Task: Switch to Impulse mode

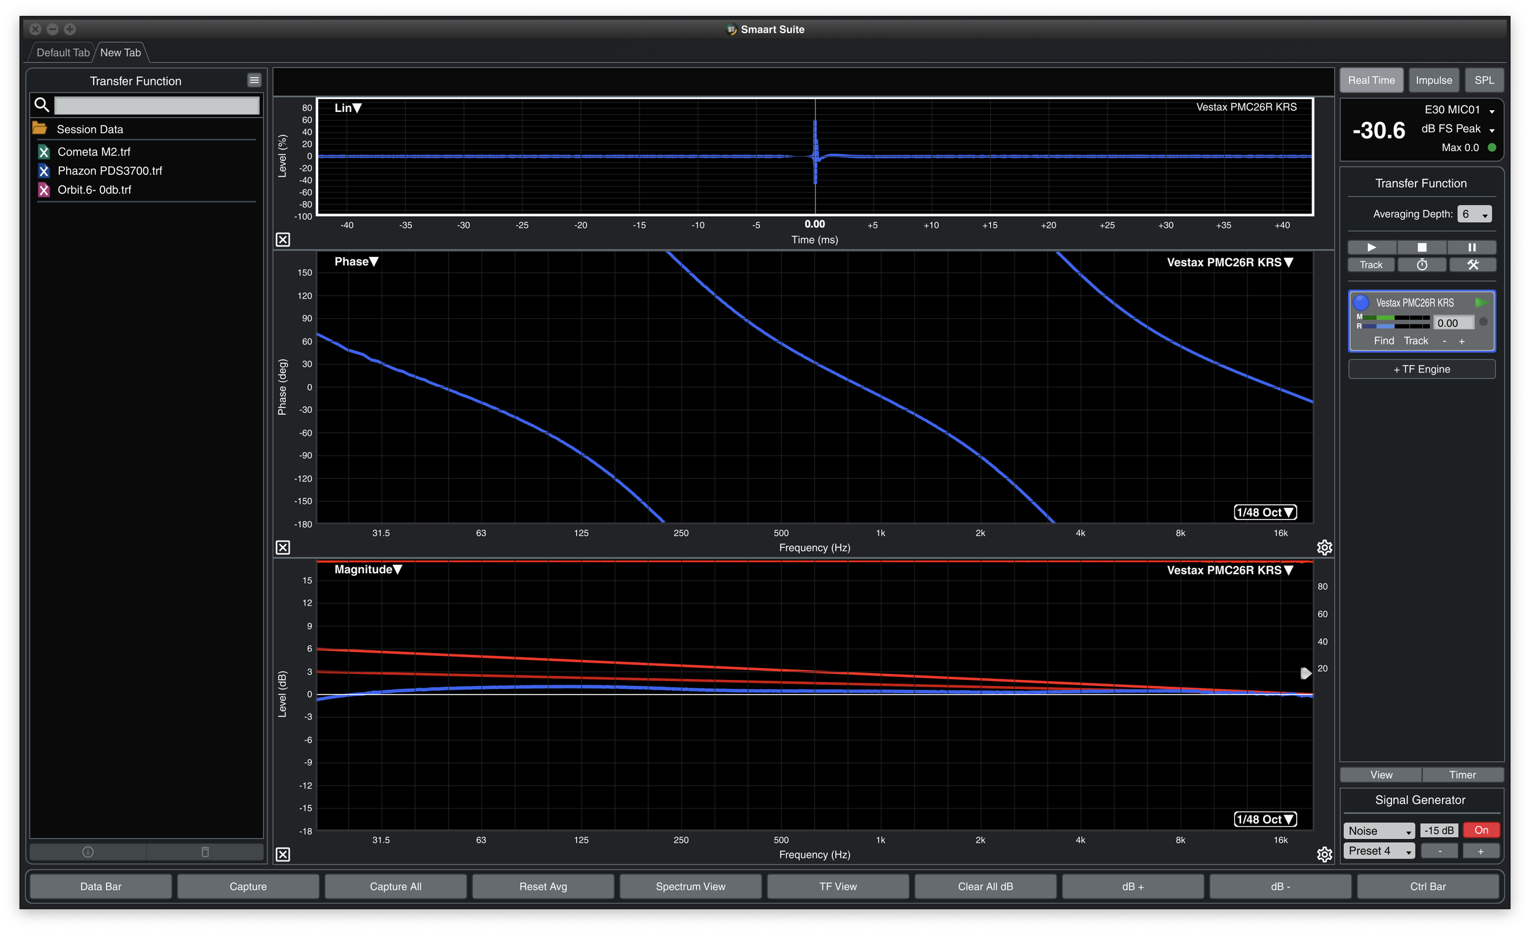Action: (1434, 80)
